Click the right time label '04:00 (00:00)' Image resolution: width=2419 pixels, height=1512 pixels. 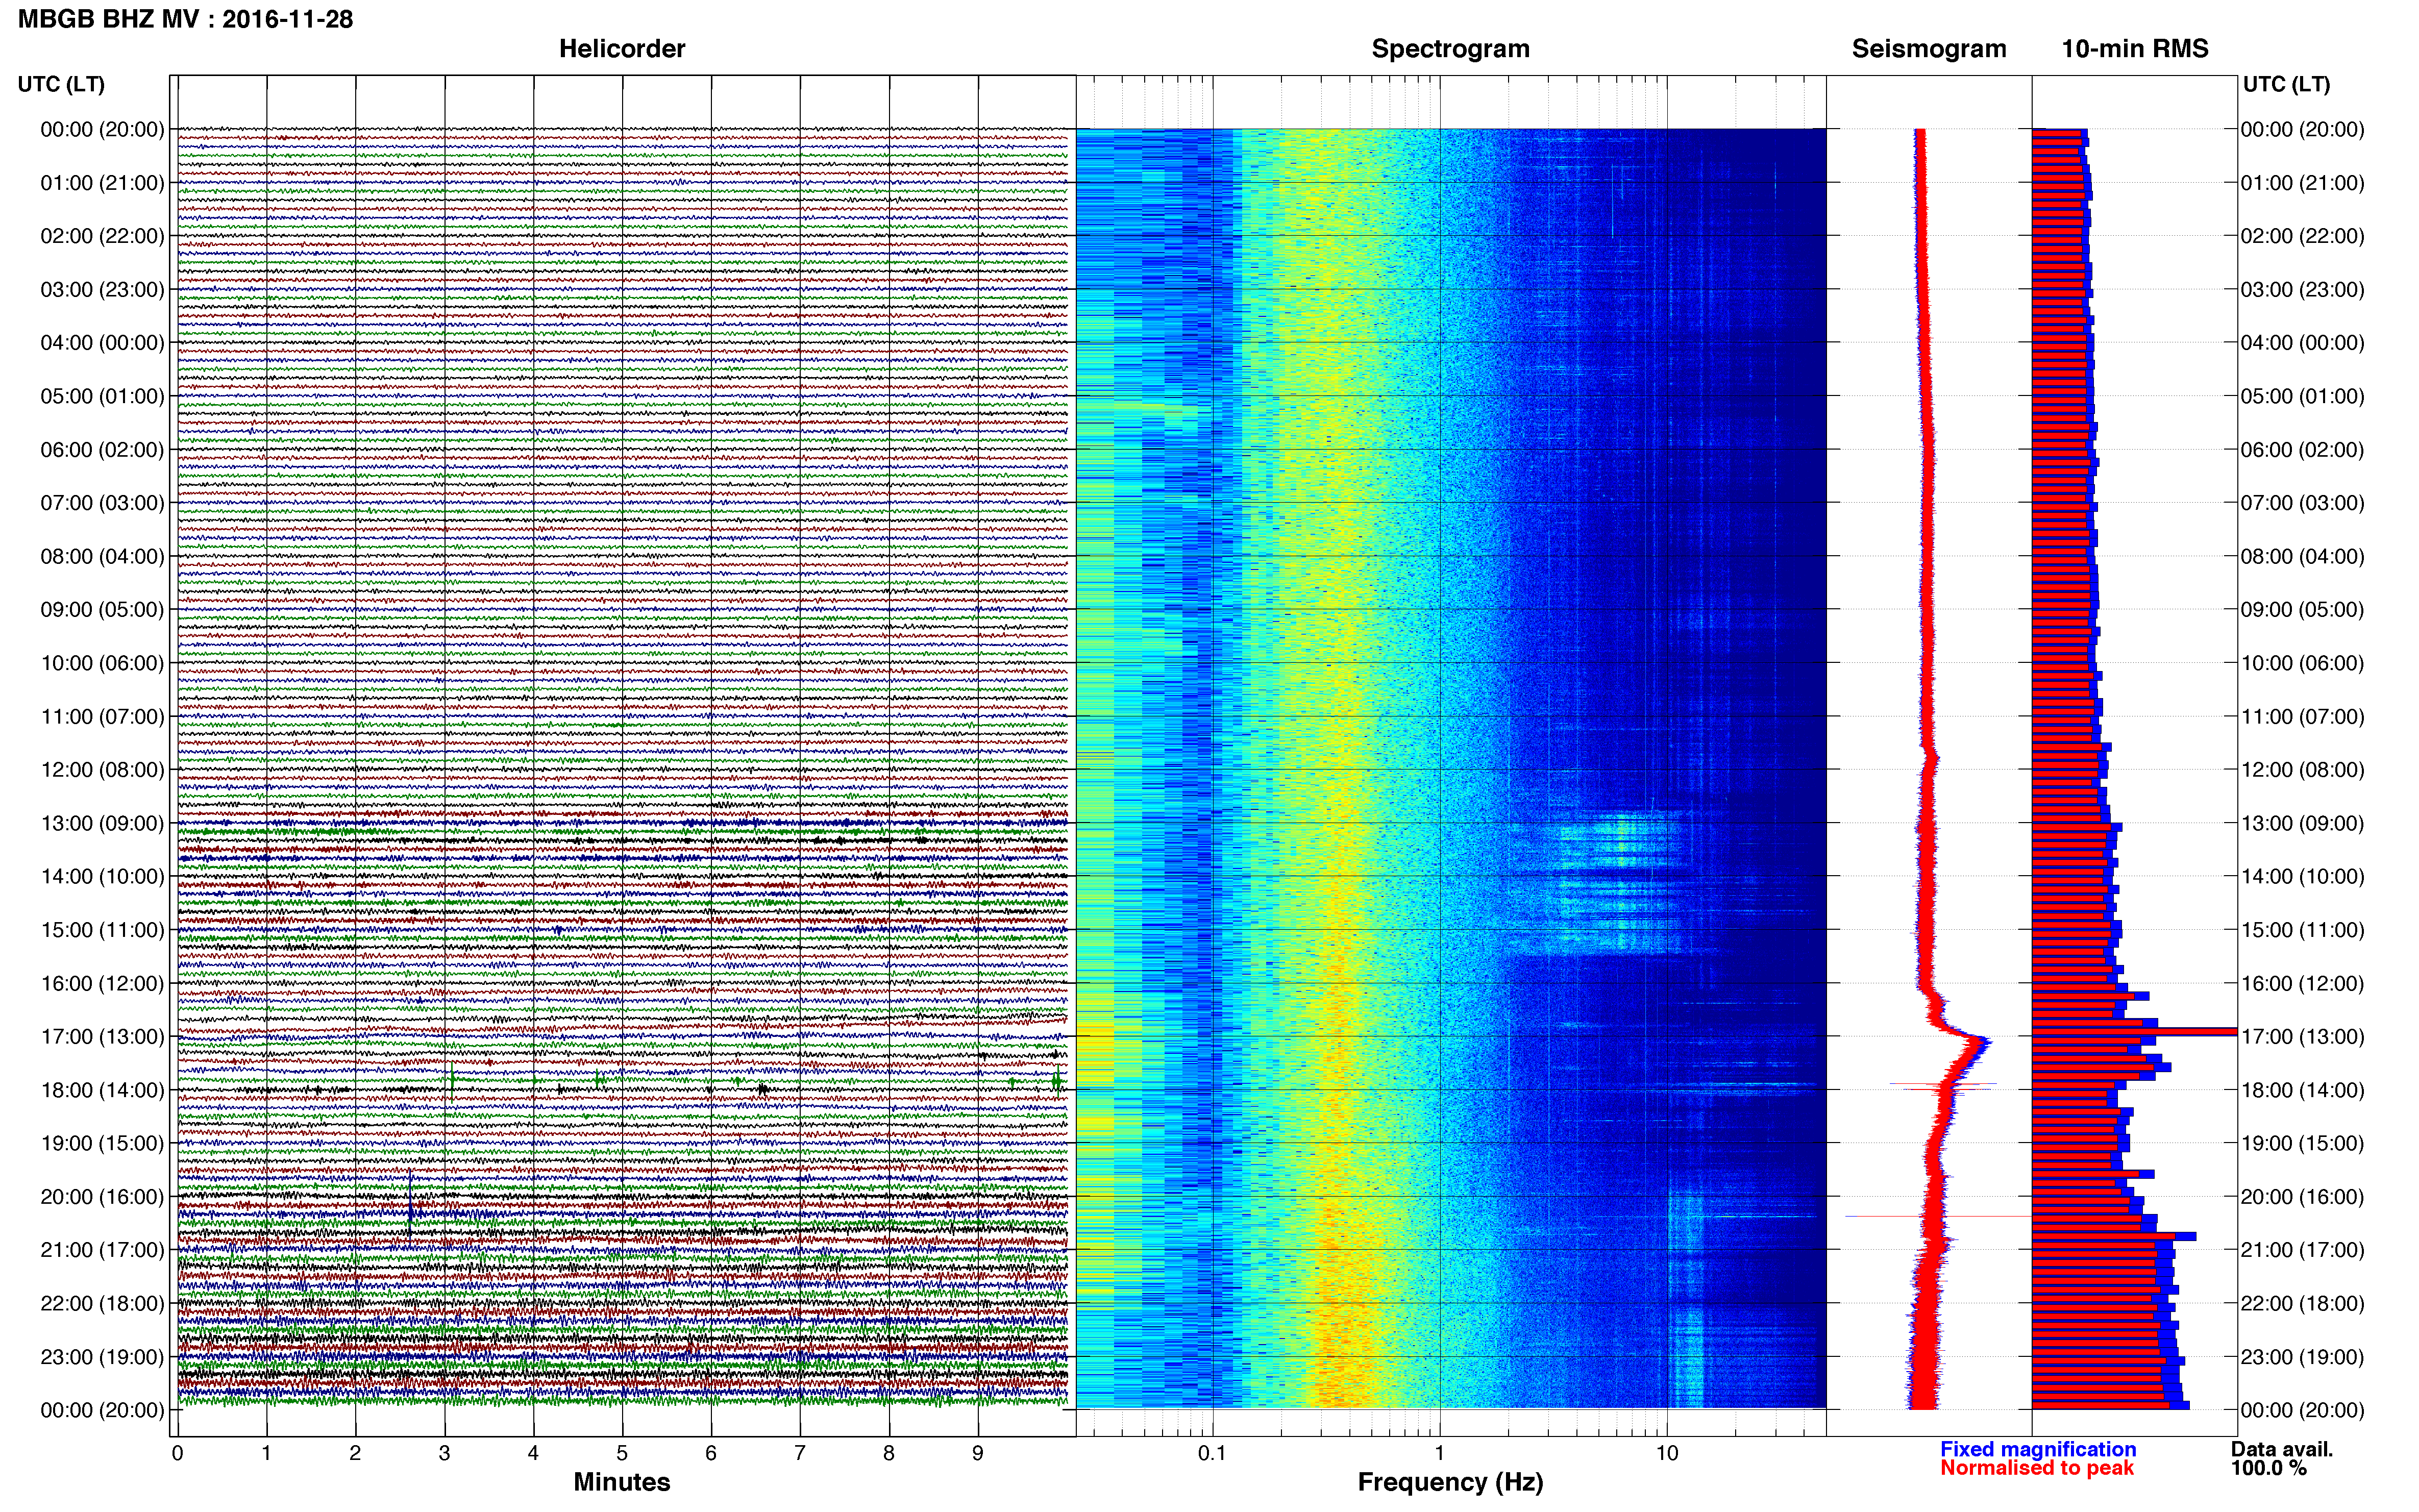(2302, 343)
